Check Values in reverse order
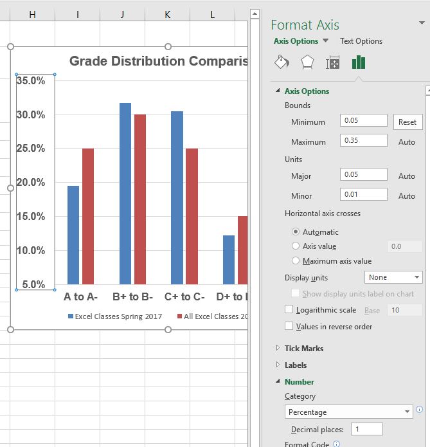Image resolution: width=430 pixels, height=447 pixels. point(289,326)
